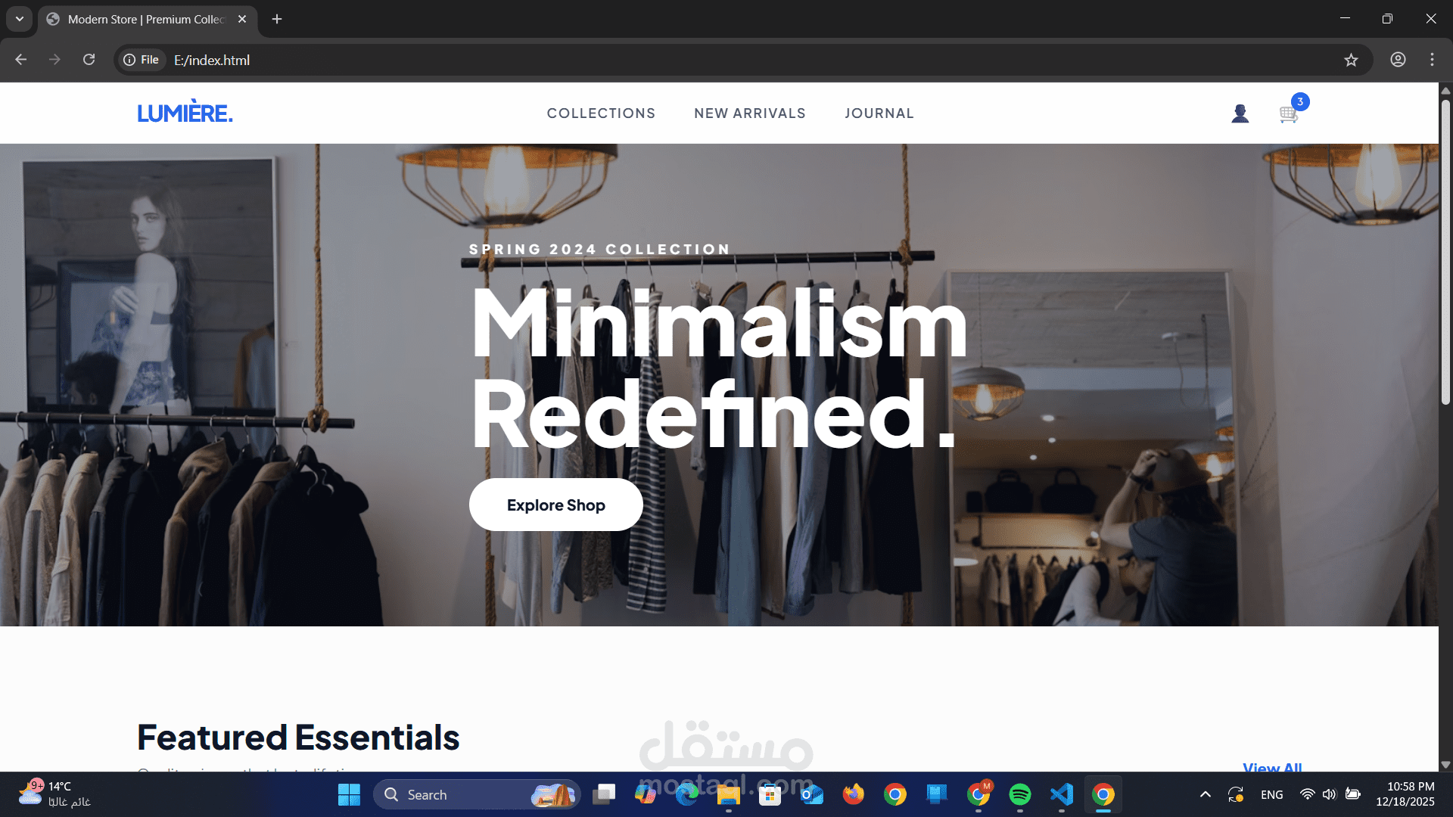
Task: Click the Explore Shop button
Action: 555,505
